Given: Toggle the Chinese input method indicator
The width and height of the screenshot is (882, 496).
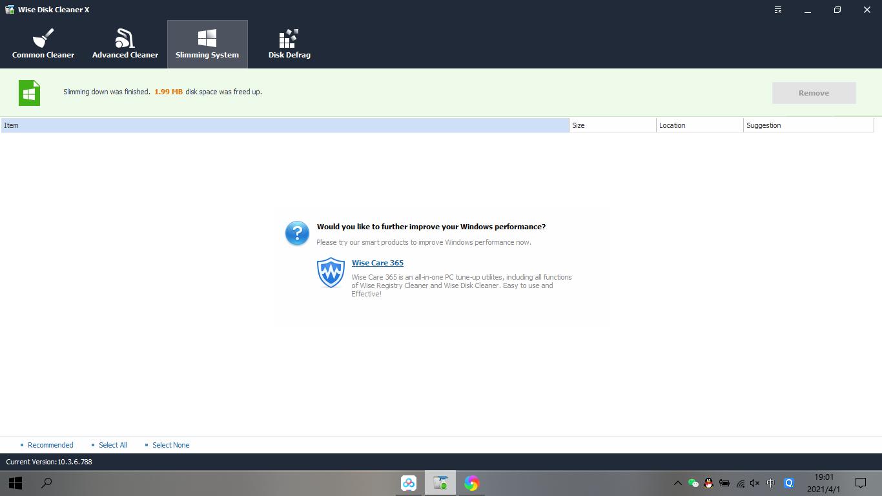Looking at the screenshot, I should click(x=771, y=483).
